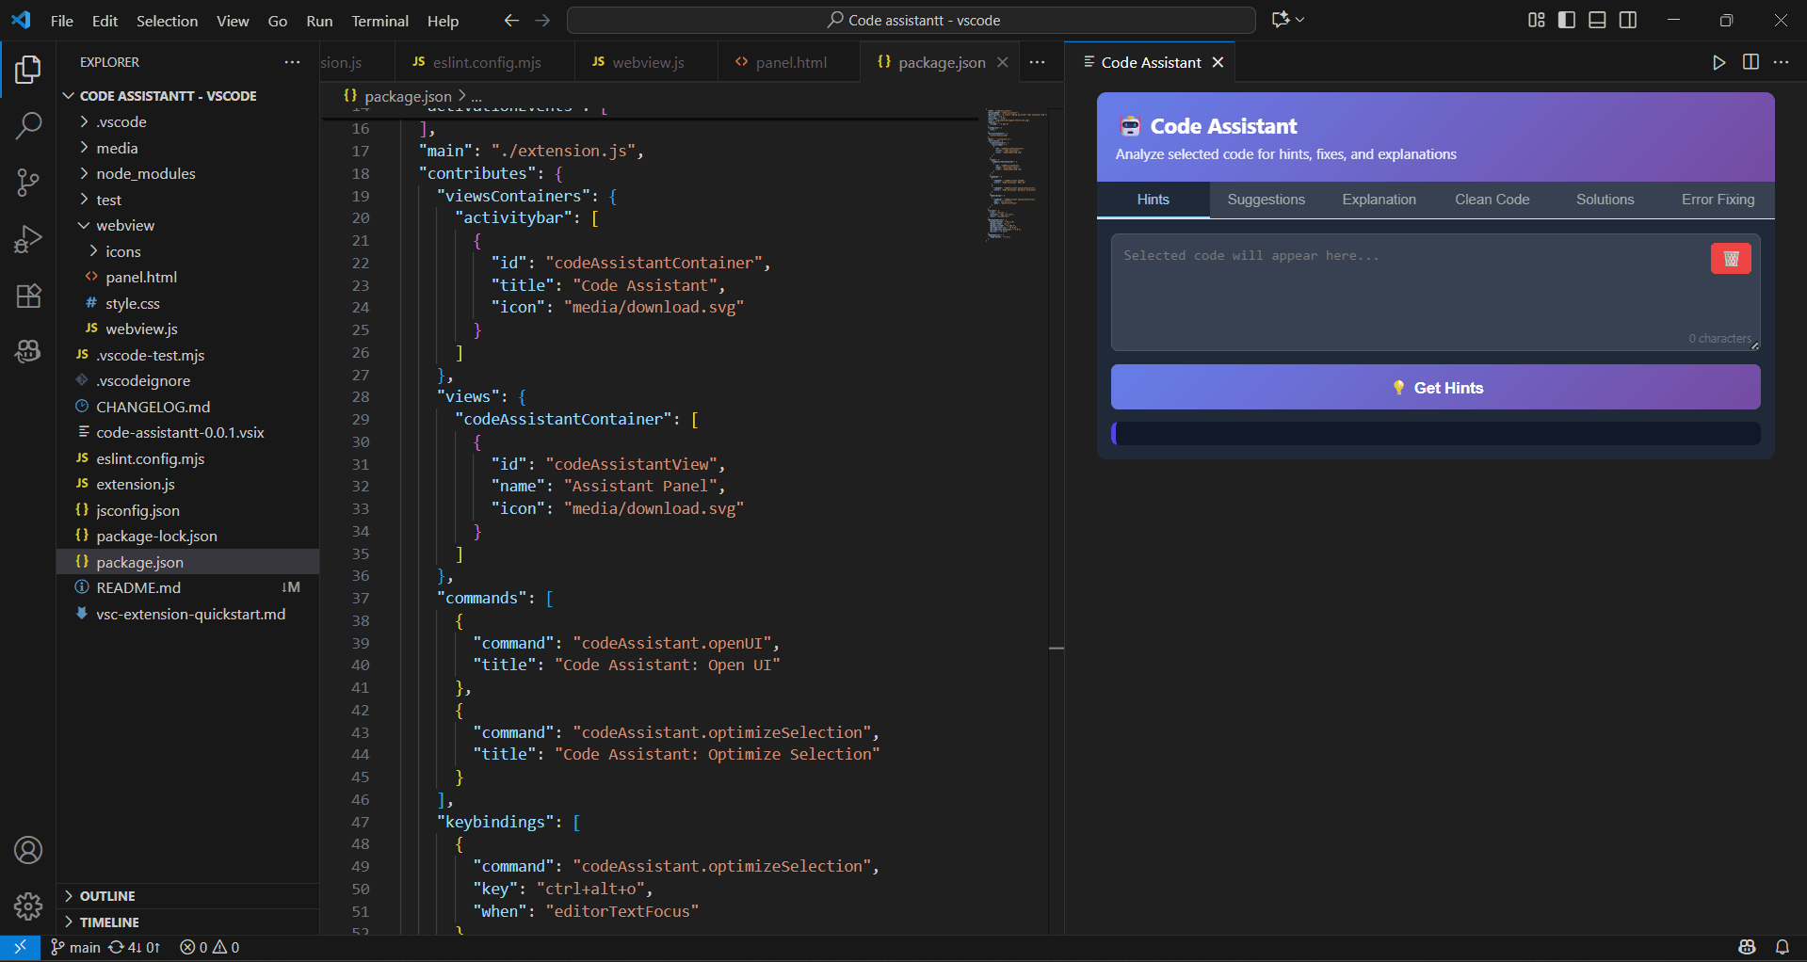
Task: Open Explorer views and more actions menu
Action: [293, 62]
